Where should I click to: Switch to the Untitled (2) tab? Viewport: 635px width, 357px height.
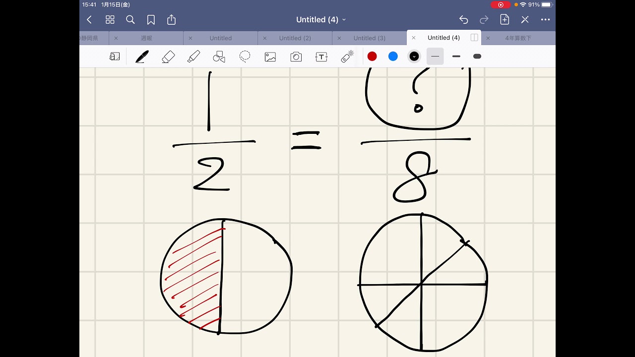coord(295,38)
